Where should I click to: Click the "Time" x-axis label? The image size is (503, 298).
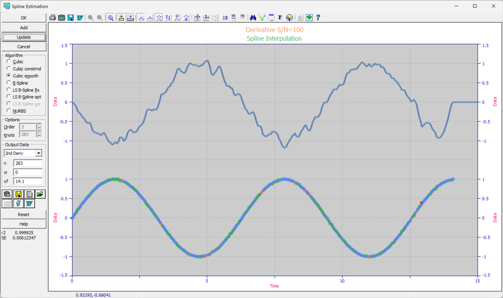(274, 286)
